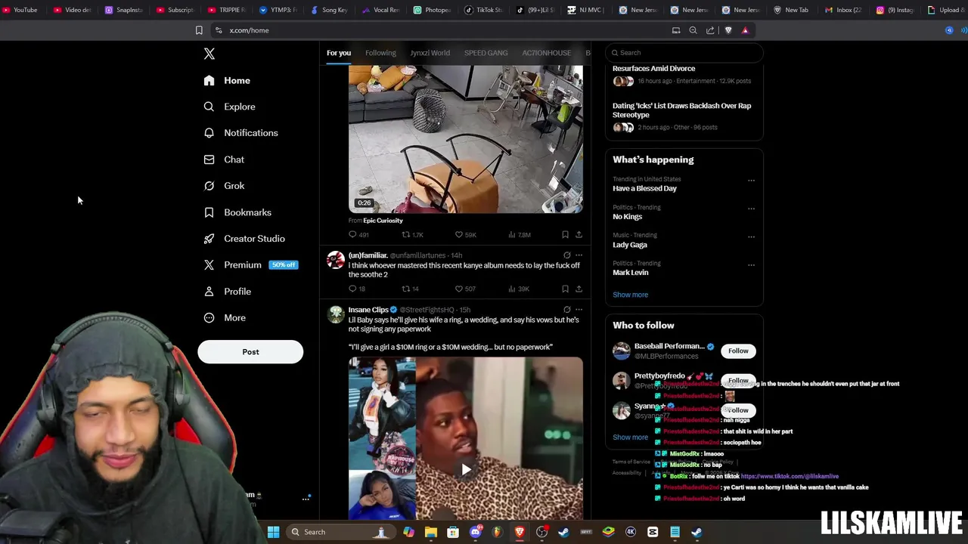This screenshot has width=968, height=544.
Task: Open more options on (un)familiar post
Action: [x=579, y=255]
